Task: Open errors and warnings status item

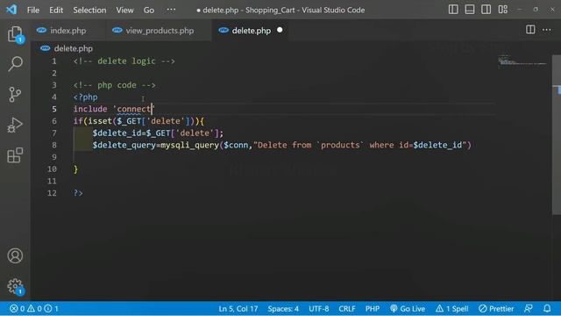Action: click(34, 308)
